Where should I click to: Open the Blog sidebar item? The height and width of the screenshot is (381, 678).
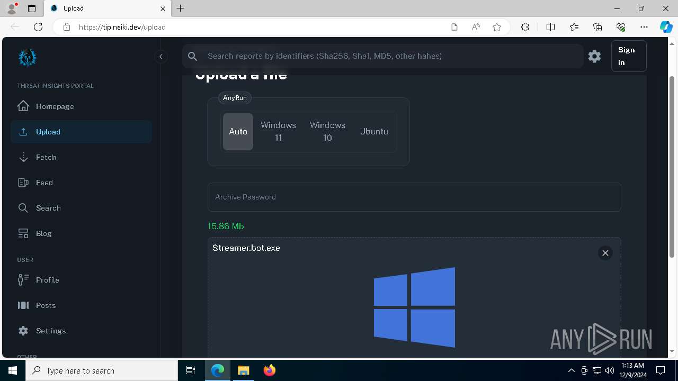[x=81, y=233]
